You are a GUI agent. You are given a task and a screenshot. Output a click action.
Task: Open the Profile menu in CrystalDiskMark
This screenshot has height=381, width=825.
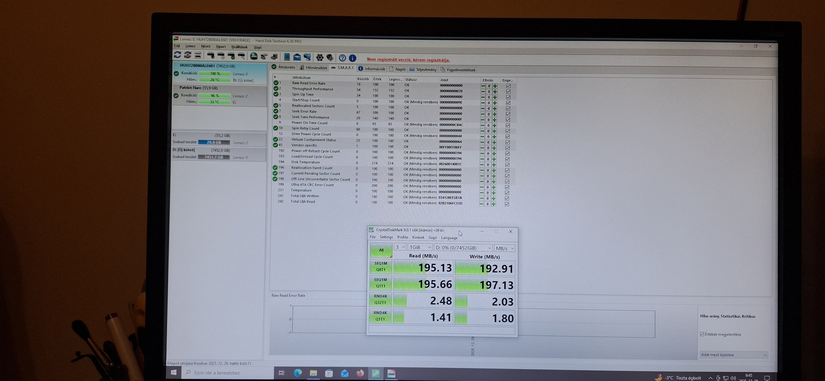[x=402, y=237]
